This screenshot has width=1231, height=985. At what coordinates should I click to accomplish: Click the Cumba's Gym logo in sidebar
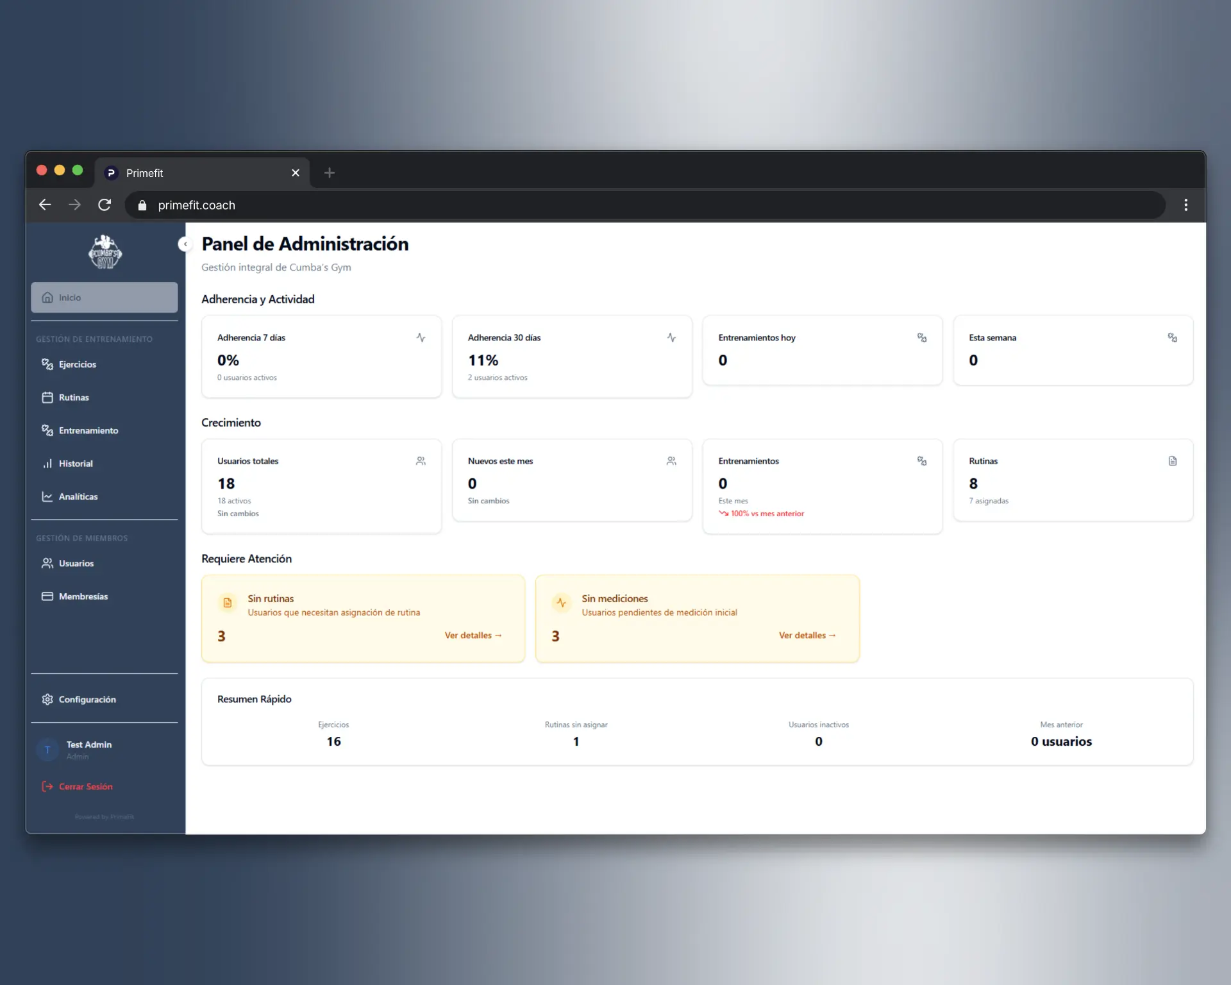105,252
